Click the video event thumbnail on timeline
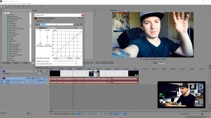Viewport: 211px width, 118px height. (x=94, y=73)
